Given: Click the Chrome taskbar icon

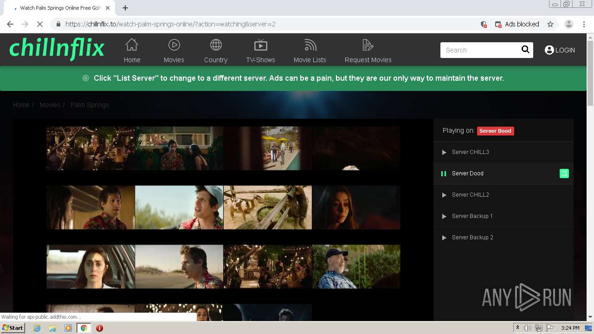Looking at the screenshot, I should (x=84, y=328).
